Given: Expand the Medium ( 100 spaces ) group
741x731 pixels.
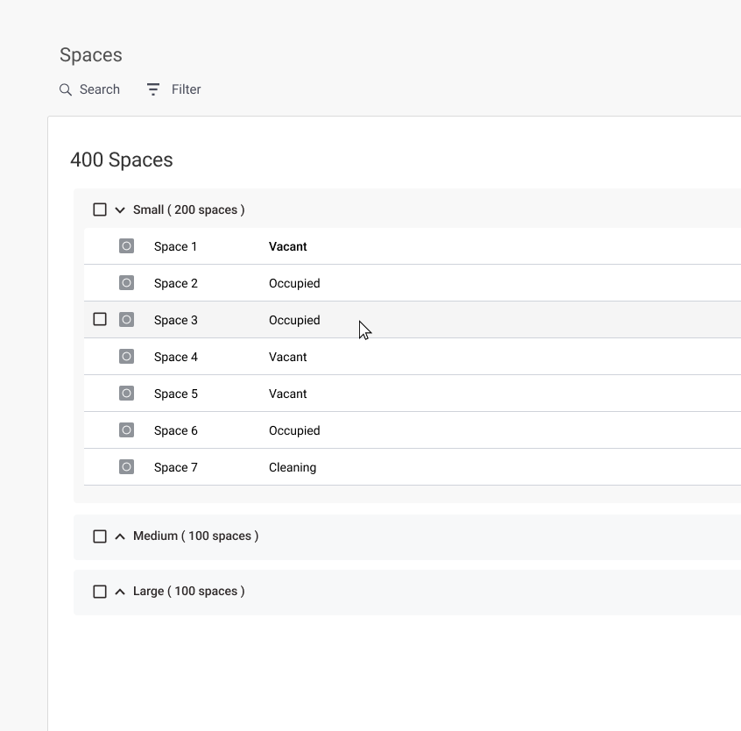Looking at the screenshot, I should click(120, 536).
